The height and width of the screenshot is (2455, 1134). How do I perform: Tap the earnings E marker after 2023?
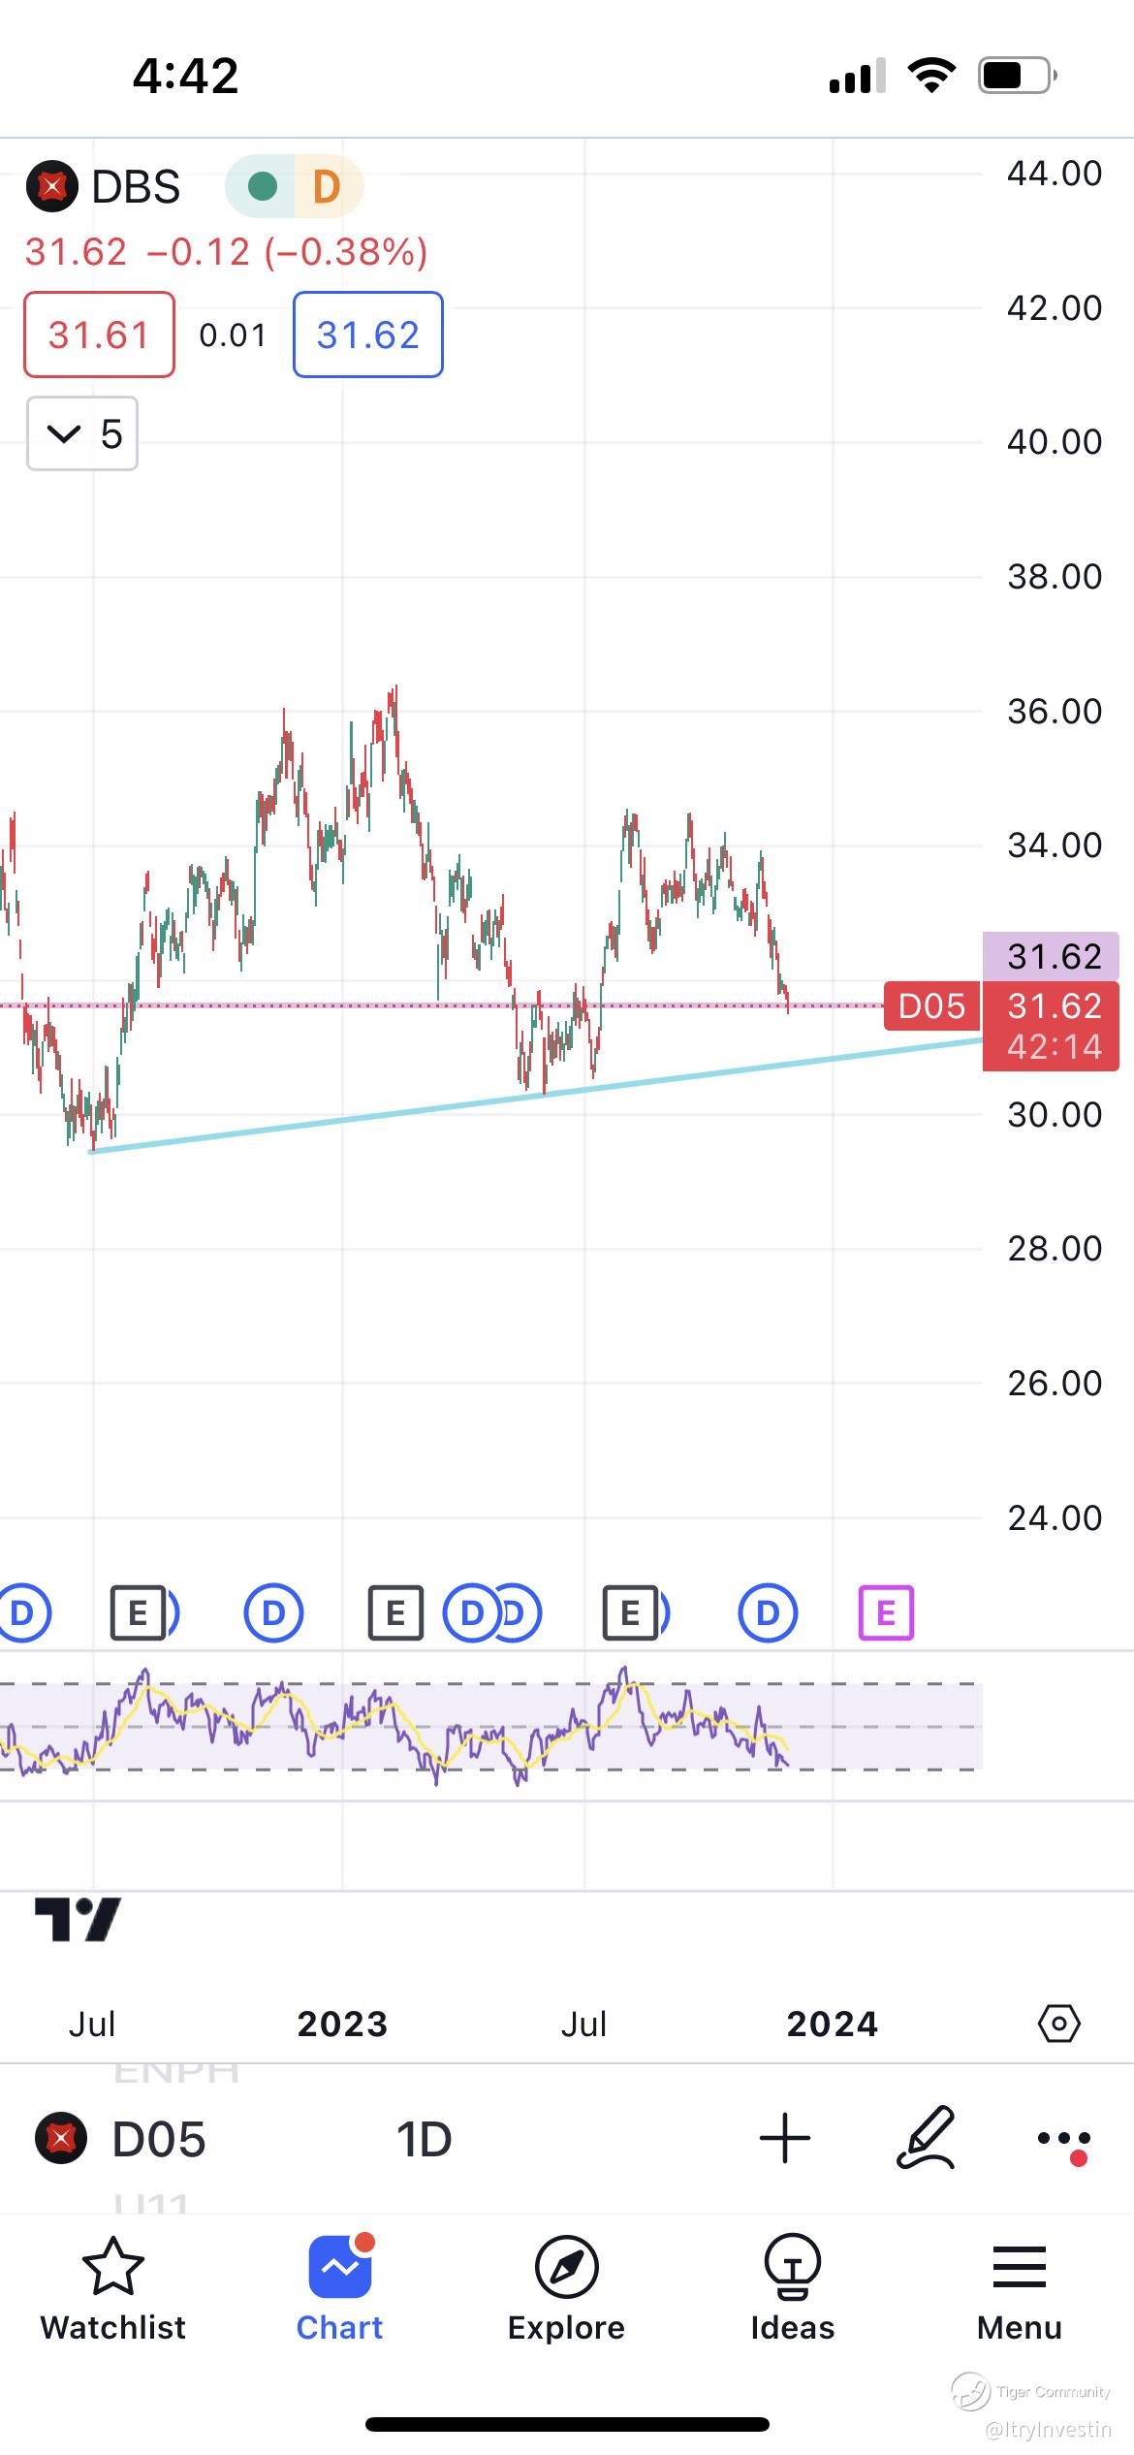pos(395,1613)
